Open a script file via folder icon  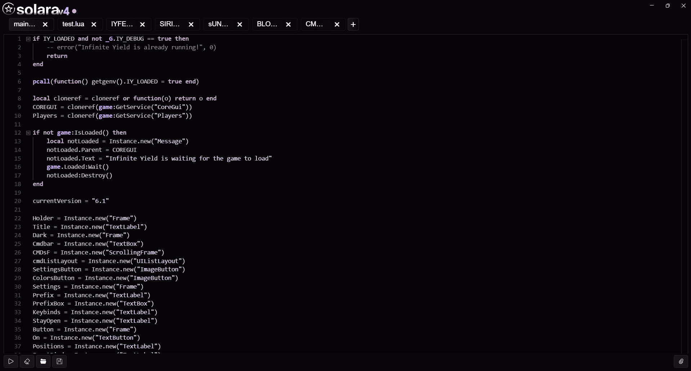tap(43, 361)
